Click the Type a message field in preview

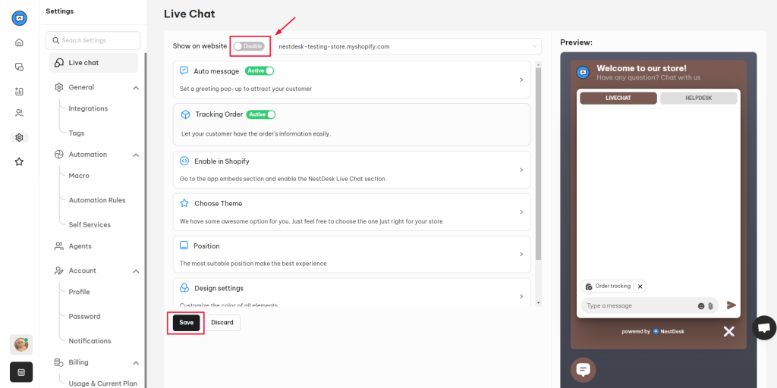650,306
